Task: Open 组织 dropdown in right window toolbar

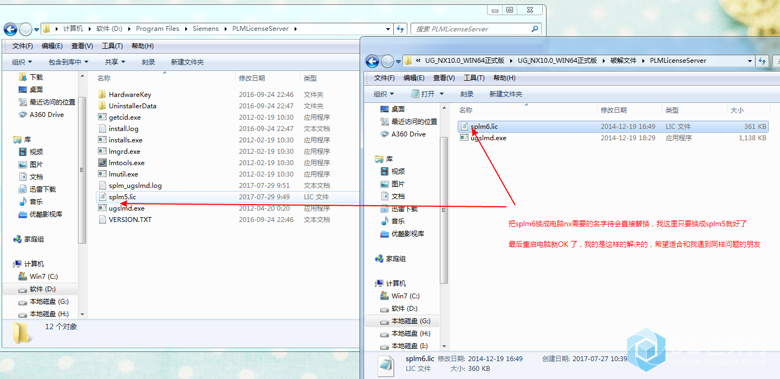Action: pyautogui.click(x=384, y=94)
